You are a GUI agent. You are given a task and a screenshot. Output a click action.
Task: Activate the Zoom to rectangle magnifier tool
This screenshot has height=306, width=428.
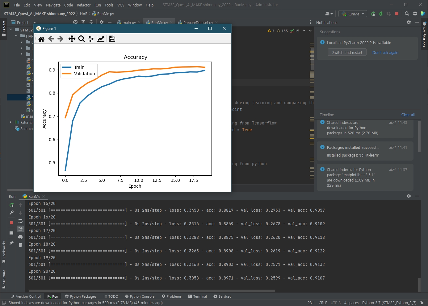(x=82, y=39)
